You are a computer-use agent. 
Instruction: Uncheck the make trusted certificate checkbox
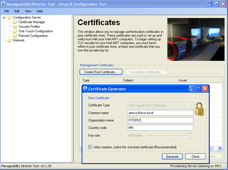90,147
